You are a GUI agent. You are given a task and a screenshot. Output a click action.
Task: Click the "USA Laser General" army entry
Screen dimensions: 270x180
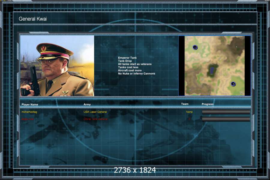(95, 112)
